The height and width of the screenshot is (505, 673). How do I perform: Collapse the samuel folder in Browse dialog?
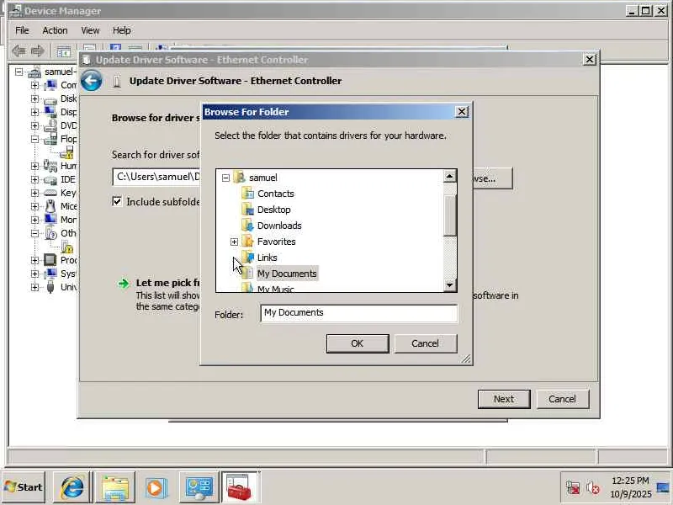click(225, 178)
